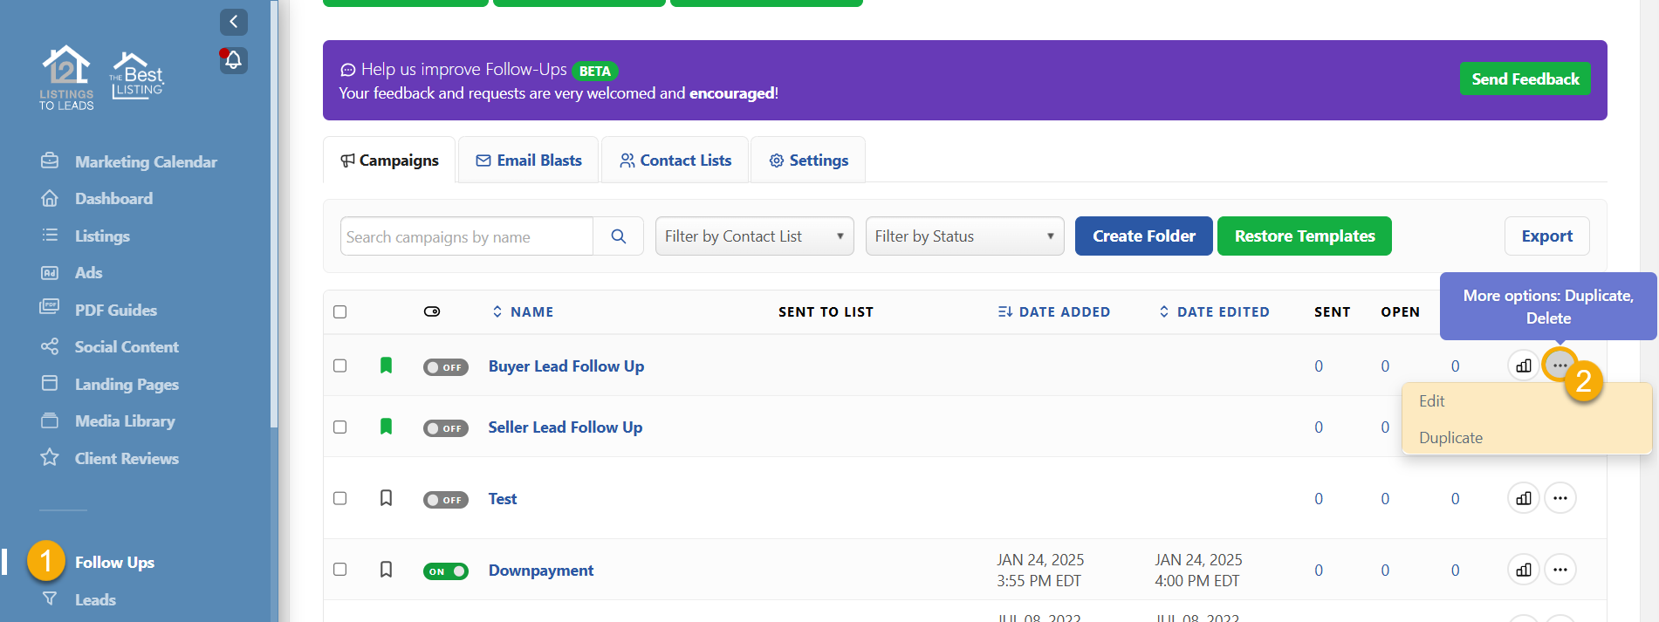Click the notification bell icon
The width and height of the screenshot is (1659, 622).
pos(233,60)
